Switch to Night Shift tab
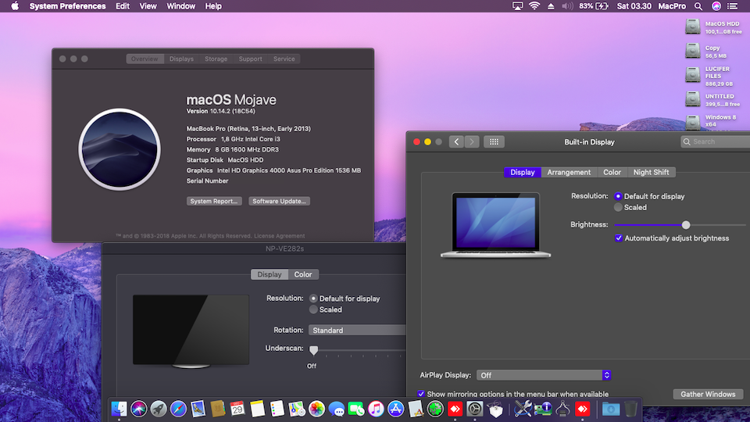 click(x=651, y=172)
